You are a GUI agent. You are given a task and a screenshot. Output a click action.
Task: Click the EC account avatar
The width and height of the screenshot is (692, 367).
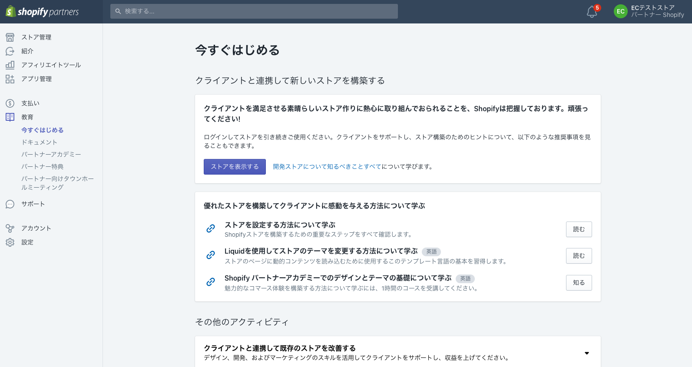621,11
